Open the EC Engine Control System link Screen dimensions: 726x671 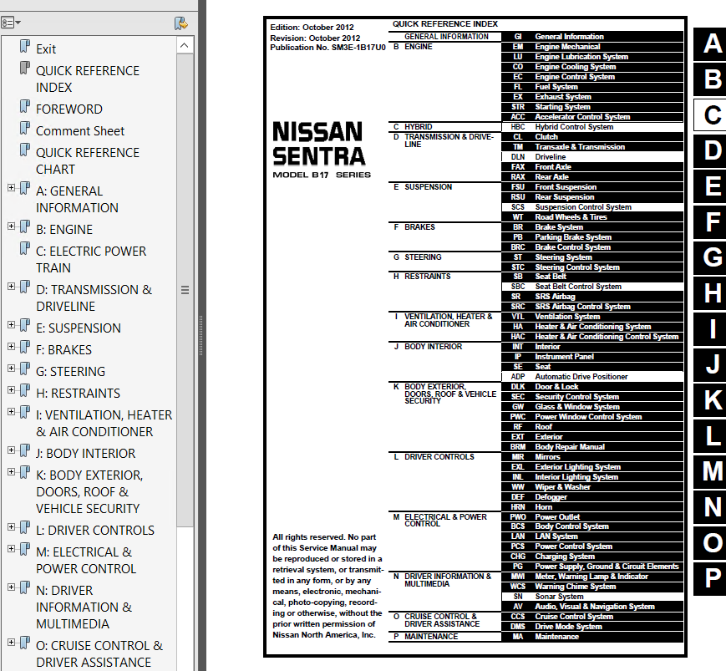[x=592, y=77]
